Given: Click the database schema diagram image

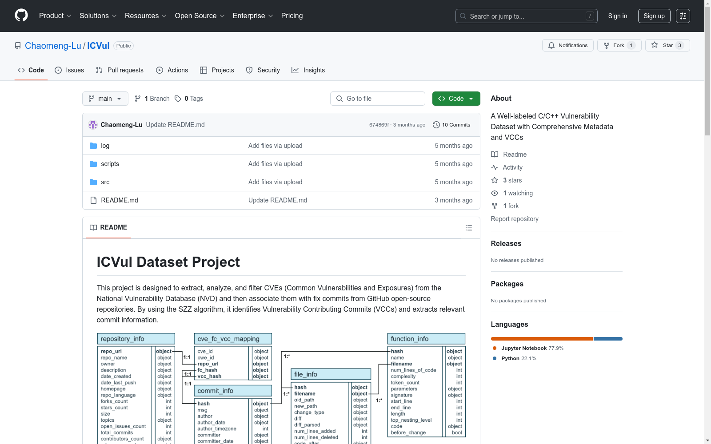Looking at the screenshot, I should [281, 388].
